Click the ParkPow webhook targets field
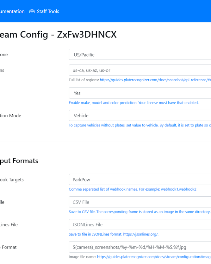The width and height of the screenshot is (211, 264). (x=140, y=179)
